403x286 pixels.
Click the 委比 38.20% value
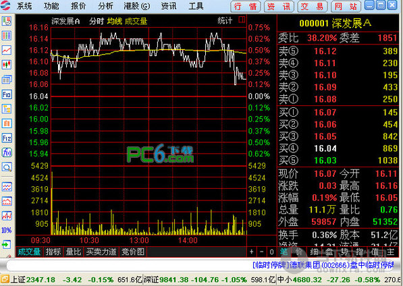point(322,38)
